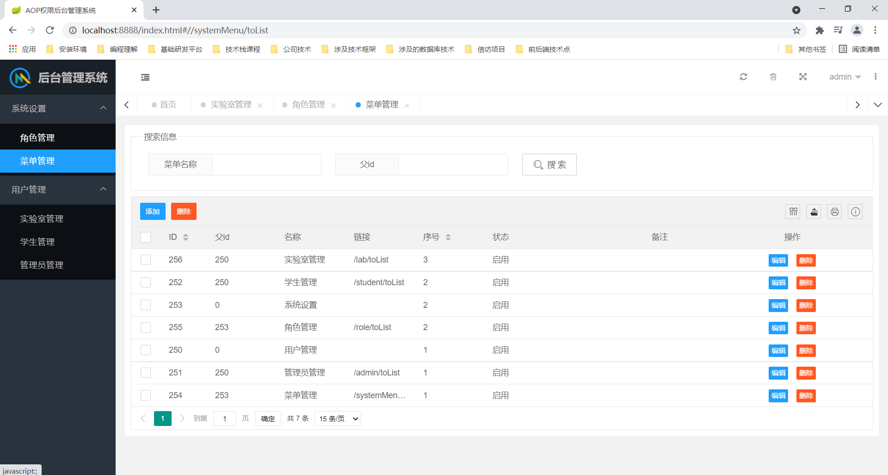Viewport: 888px width, 475px height.
Task: Sort by ID using the sort arrows
Action: tap(185, 237)
